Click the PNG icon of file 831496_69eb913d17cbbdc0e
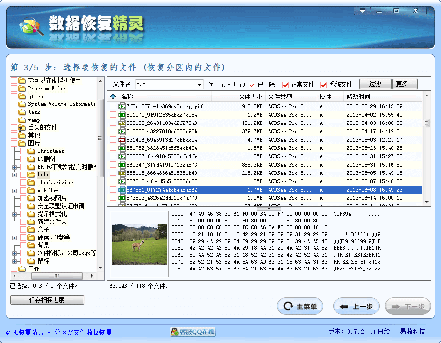The image size is (441, 343). coord(122,140)
